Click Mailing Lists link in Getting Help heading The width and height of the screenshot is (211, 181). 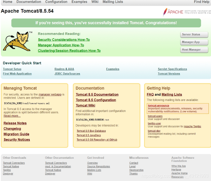(x=172, y=95)
